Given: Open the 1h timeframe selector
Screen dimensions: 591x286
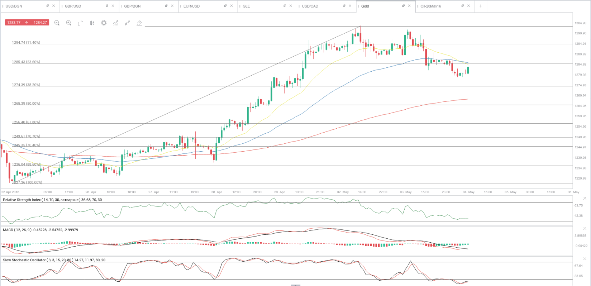Looking at the screenshot, I should click(80, 23).
